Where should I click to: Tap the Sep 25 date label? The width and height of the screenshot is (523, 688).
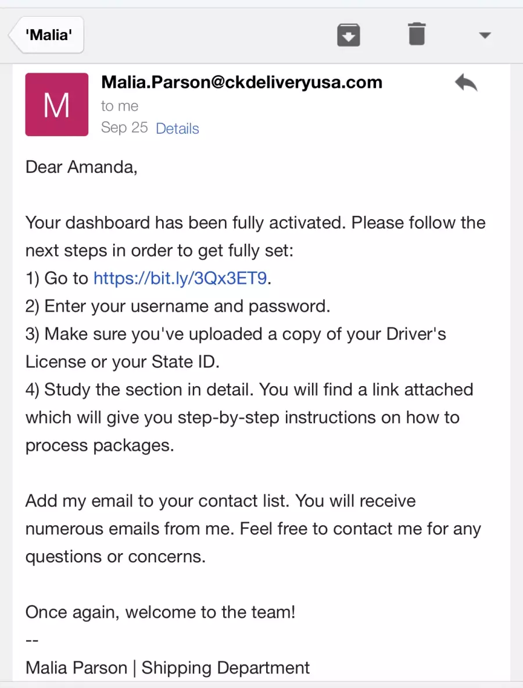coord(124,128)
